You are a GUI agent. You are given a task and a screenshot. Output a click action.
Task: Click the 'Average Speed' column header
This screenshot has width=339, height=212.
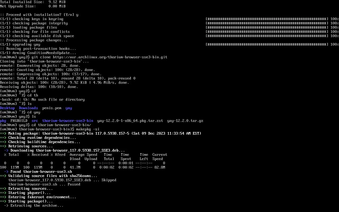pos(84,154)
